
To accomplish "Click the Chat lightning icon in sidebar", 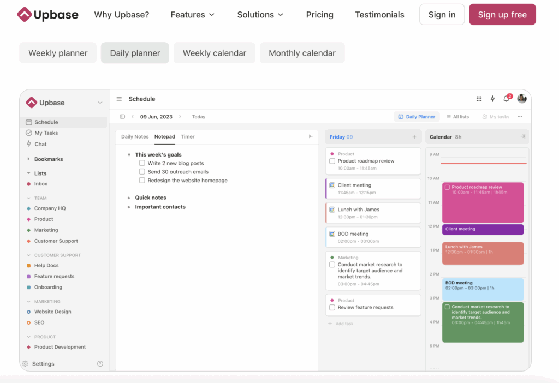I will point(29,144).
